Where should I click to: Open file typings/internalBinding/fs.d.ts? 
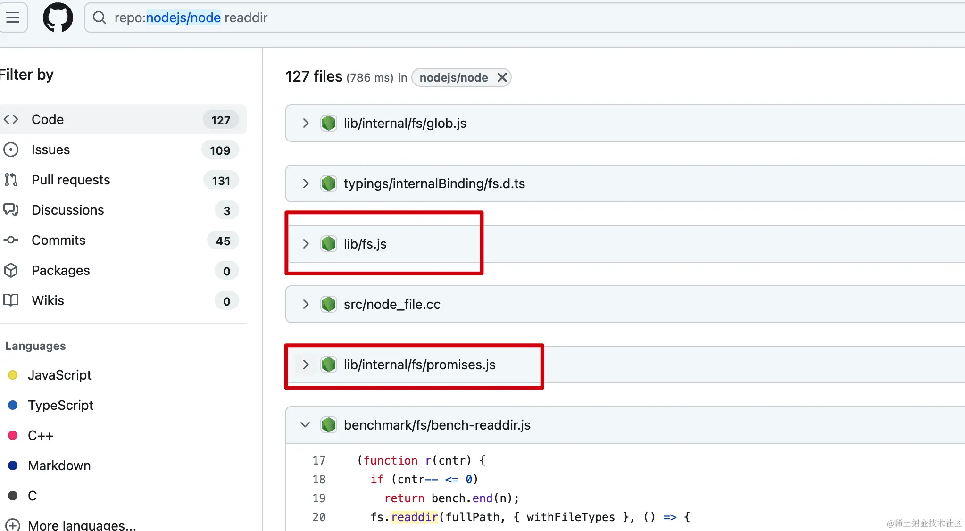pos(434,183)
